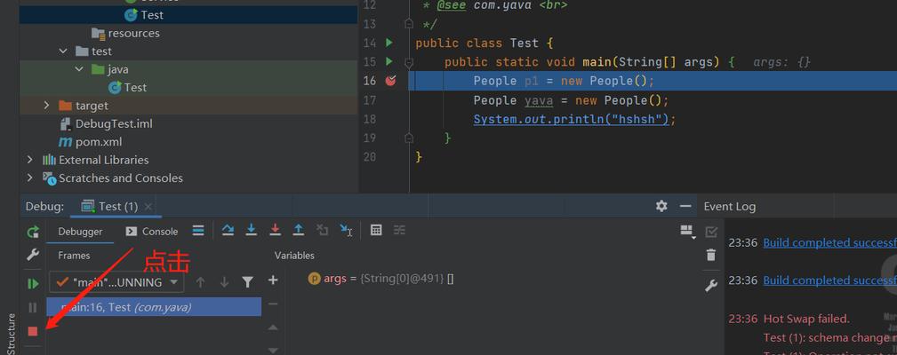Viewport: 897px width, 355px height.
Task: Mark all Event Log notifications as read
Action: [x=711, y=232]
